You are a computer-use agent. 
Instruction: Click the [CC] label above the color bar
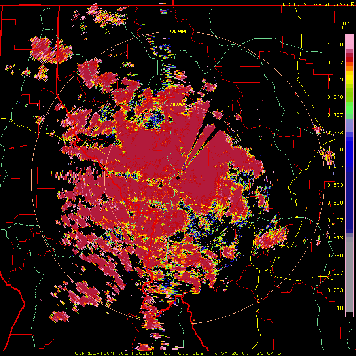click(x=337, y=27)
